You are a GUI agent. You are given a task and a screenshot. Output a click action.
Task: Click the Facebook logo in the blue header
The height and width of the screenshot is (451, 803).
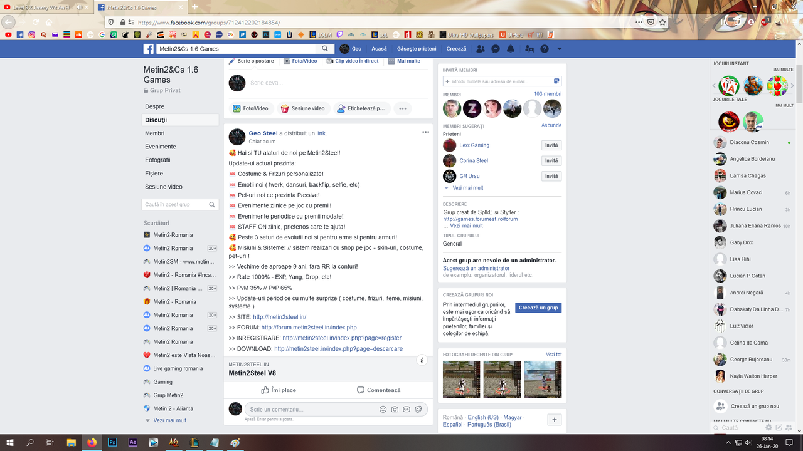click(x=149, y=49)
